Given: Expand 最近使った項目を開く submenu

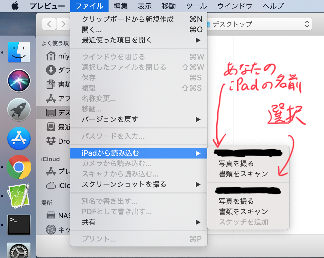Looking at the screenshot, I should coord(139,40).
